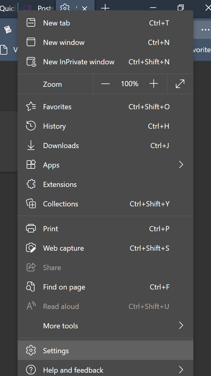Close the Settings tab with X

tap(85, 8)
